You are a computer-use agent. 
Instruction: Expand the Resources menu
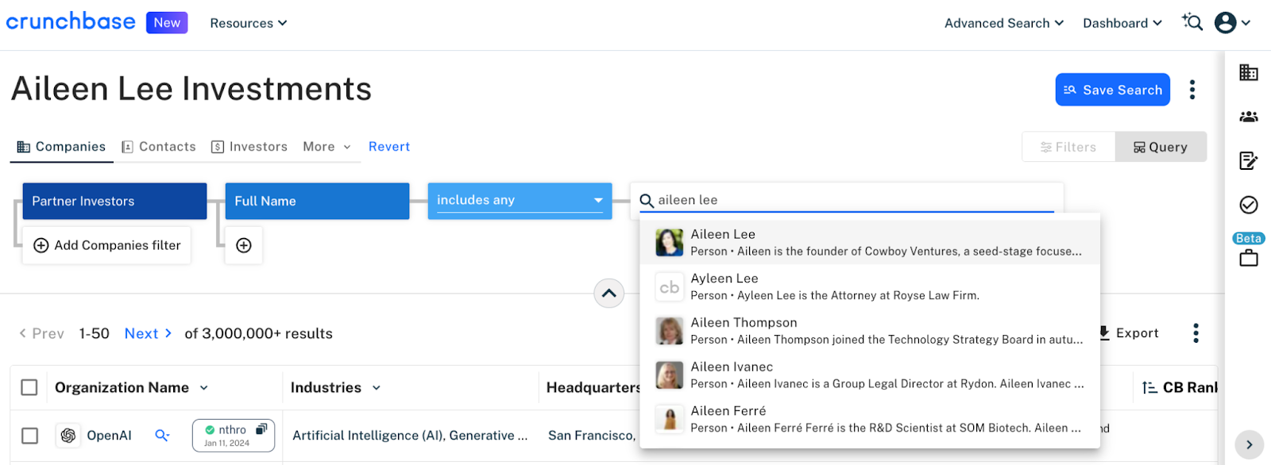coord(249,23)
